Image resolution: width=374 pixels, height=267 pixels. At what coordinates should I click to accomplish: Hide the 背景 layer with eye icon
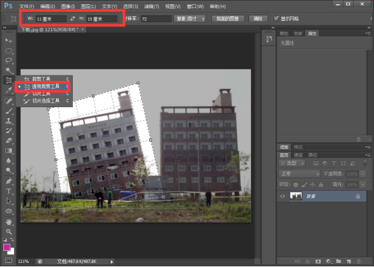[283, 196]
